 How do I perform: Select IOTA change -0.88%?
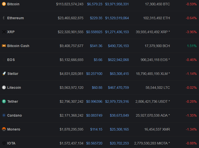[191, 143]
